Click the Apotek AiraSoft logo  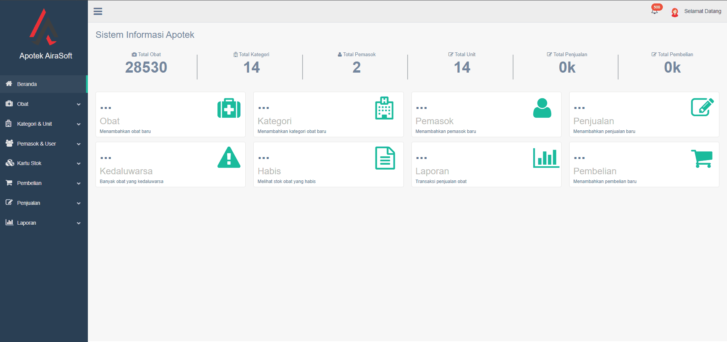coord(44,28)
